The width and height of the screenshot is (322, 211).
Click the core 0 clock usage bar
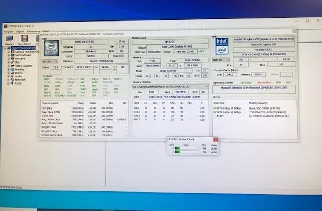(x=186, y=149)
